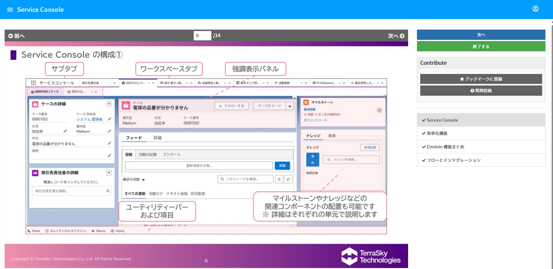Open the Einstein 機能まとめ chapter

coord(481,147)
